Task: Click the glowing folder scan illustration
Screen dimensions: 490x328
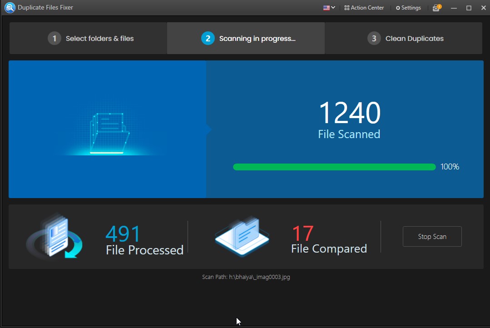Action: tap(108, 133)
